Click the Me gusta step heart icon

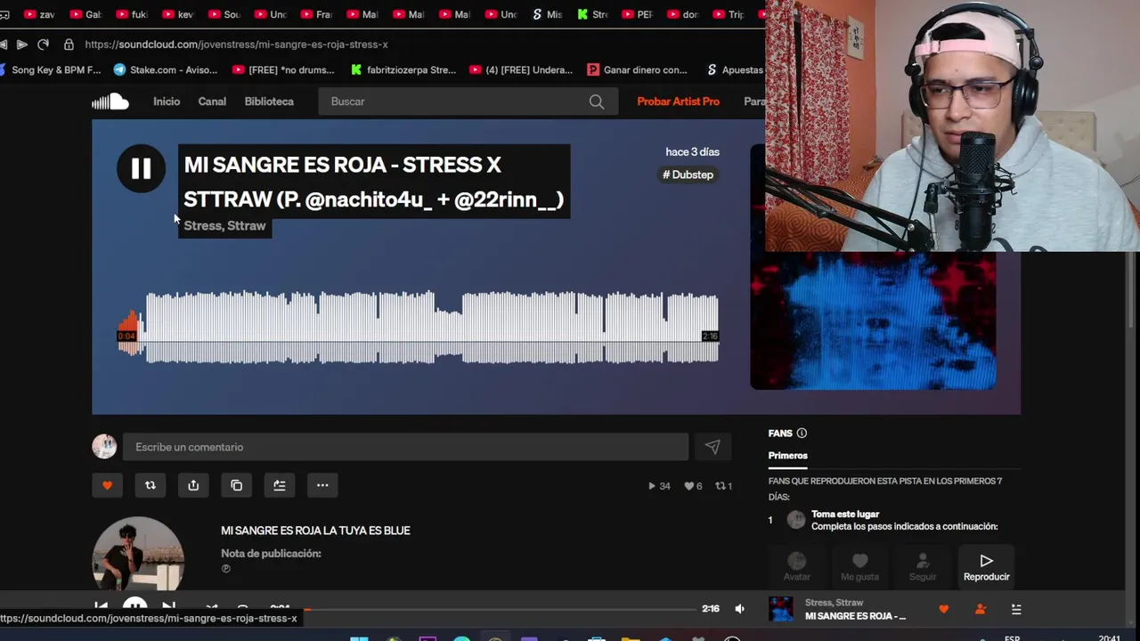(859, 561)
